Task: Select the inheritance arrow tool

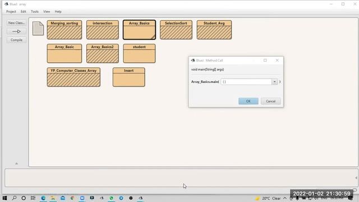Action: point(16,31)
